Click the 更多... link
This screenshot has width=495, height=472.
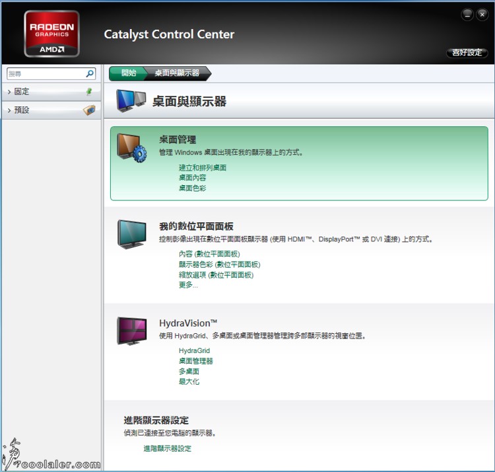[x=188, y=285]
